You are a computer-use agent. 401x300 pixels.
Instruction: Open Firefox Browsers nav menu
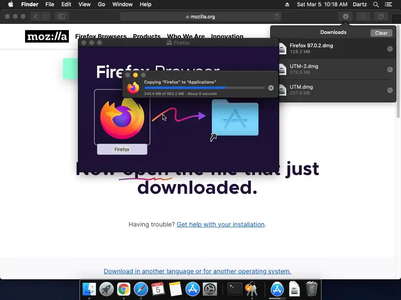pyautogui.click(x=101, y=36)
